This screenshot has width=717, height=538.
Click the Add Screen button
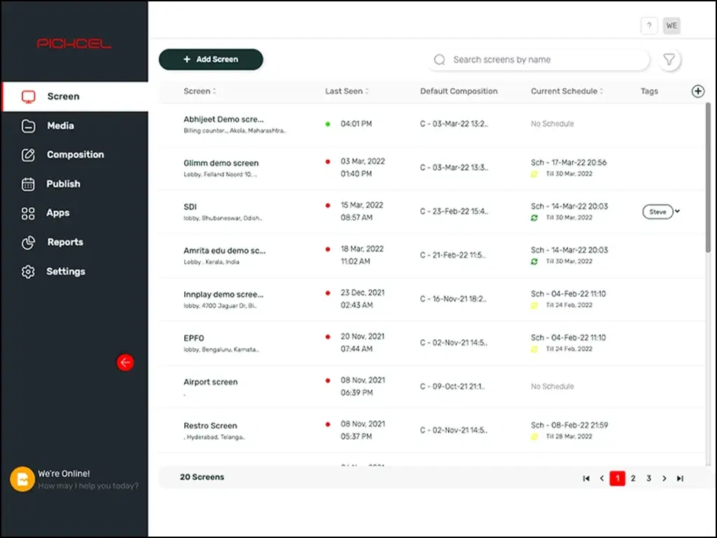pos(211,60)
